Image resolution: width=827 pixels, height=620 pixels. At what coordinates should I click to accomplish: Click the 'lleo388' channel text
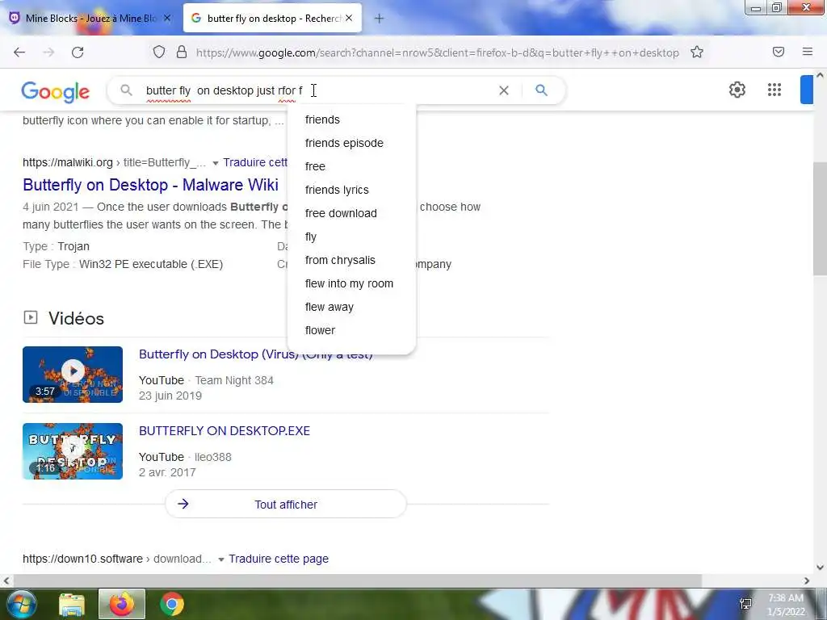pos(212,457)
